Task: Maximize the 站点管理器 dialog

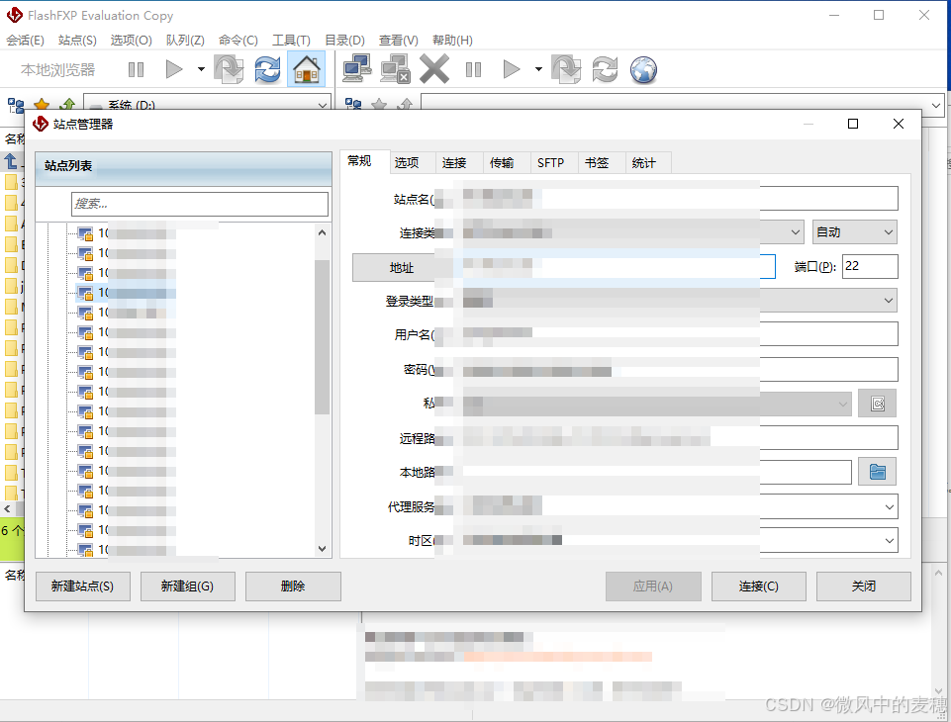Action: [853, 124]
